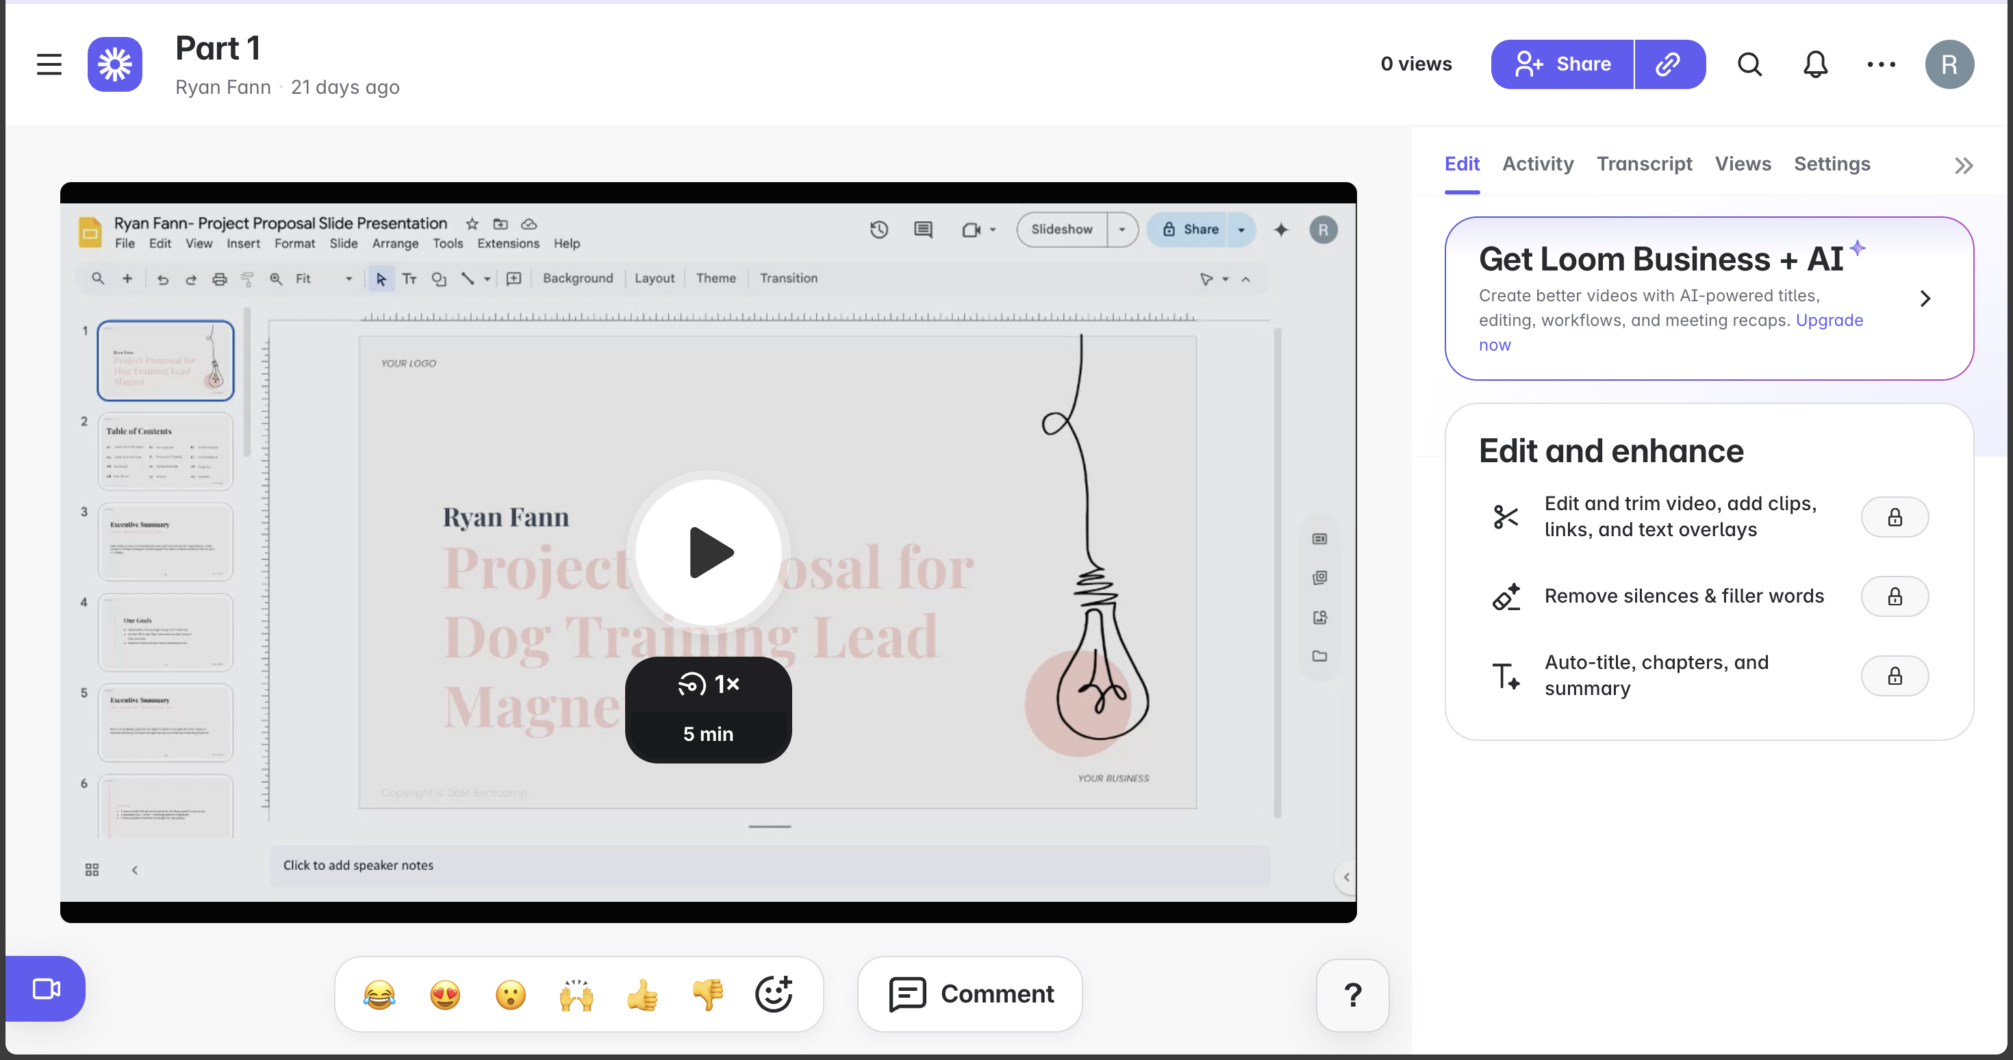React with the raised hands emoji
This screenshot has width=2013, height=1060.
576,994
